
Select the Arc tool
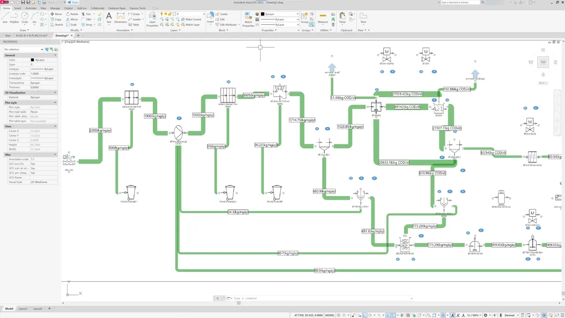pyautogui.click(x=34, y=18)
